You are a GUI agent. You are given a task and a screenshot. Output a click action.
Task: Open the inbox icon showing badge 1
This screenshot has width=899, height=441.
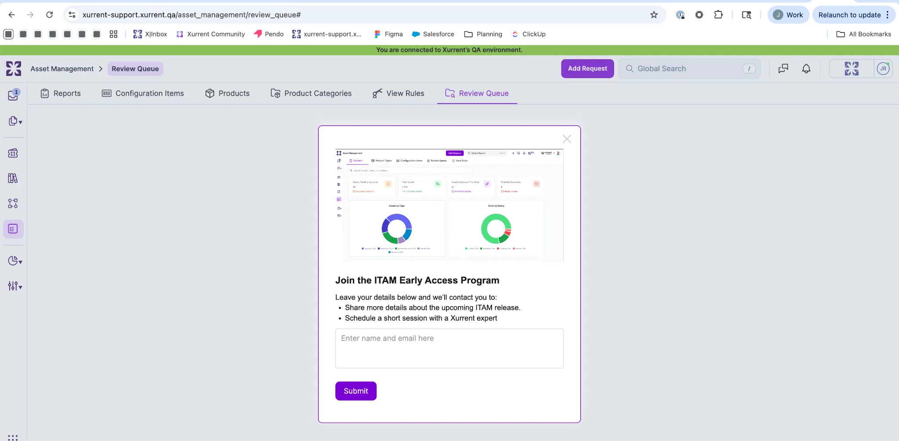(13, 95)
